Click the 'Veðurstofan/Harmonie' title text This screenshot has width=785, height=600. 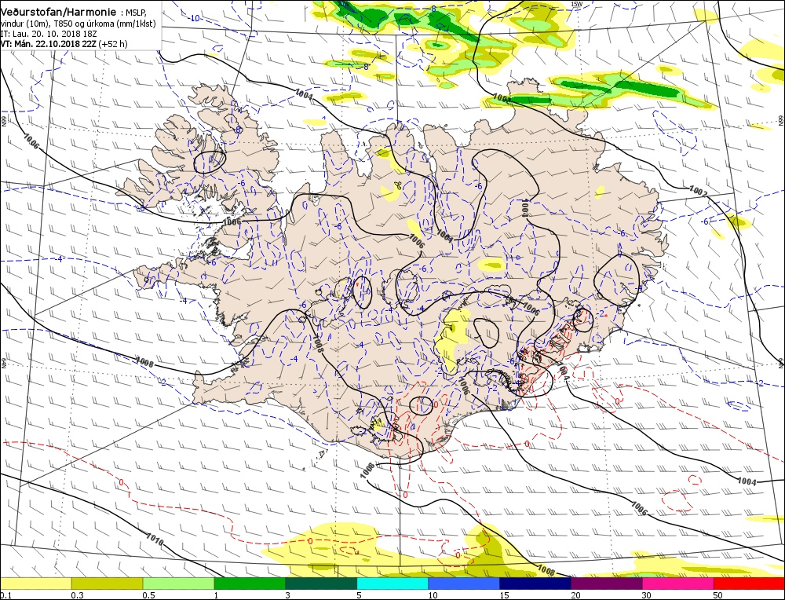[59, 11]
